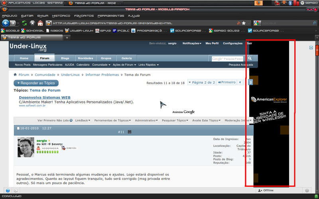The height and width of the screenshot is (199, 319).
Task: Open Mensagens Particulares link
Action: pyautogui.click(x=48, y=65)
